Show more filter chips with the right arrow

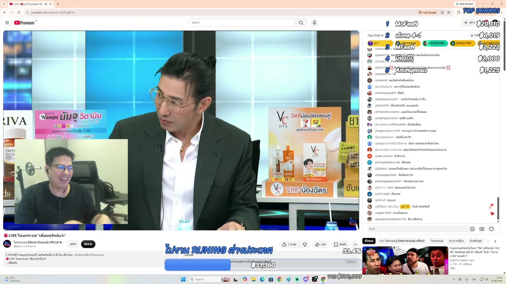(495, 241)
